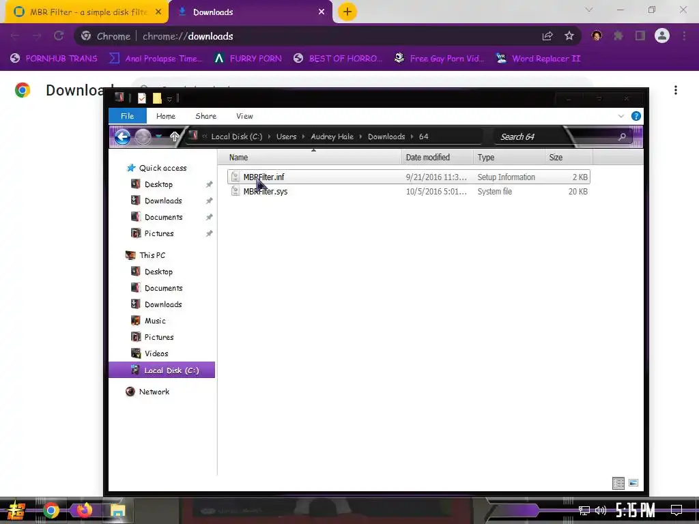699x524 pixels.
Task: Switch to details view icon
Action: pos(618,483)
